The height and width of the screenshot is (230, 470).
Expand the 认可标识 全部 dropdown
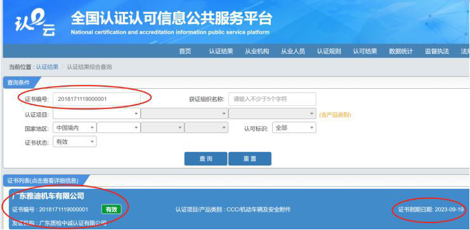(294, 127)
